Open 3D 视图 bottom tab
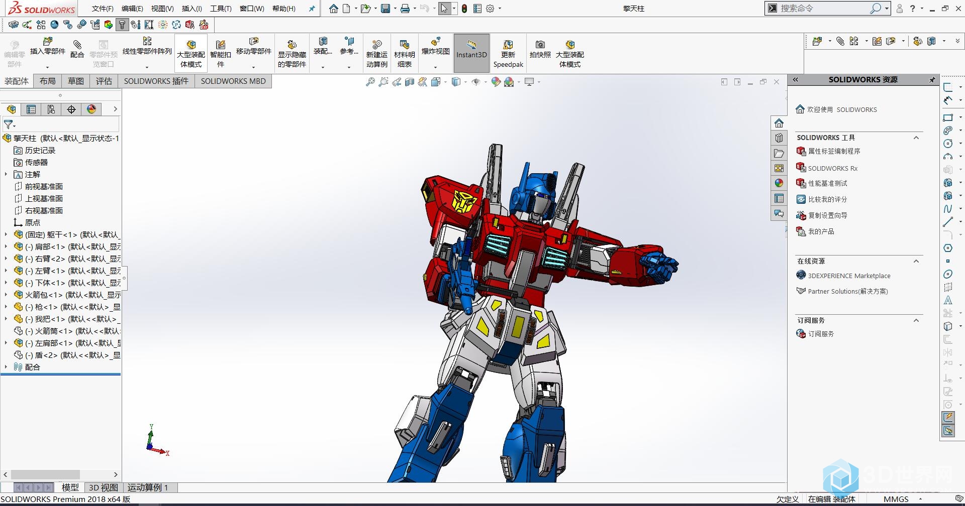The image size is (965, 506). click(x=104, y=487)
